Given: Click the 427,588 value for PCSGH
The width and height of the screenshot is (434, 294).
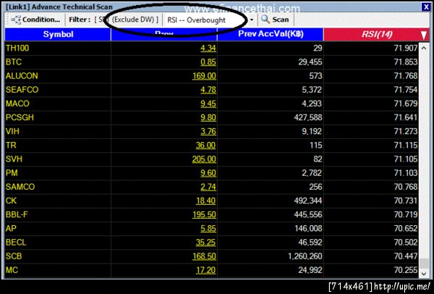Looking at the screenshot, I should (x=308, y=117).
